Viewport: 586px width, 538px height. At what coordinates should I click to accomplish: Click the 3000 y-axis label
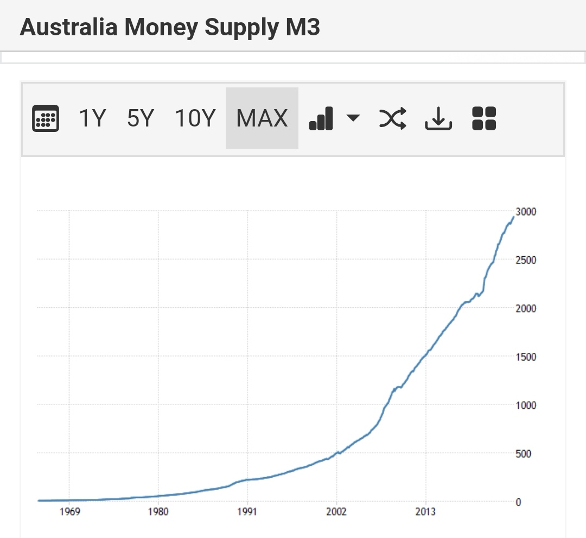pos(526,212)
